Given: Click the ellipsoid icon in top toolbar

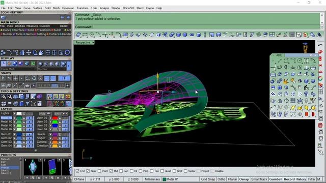Looking at the screenshot, I should [192, 35].
